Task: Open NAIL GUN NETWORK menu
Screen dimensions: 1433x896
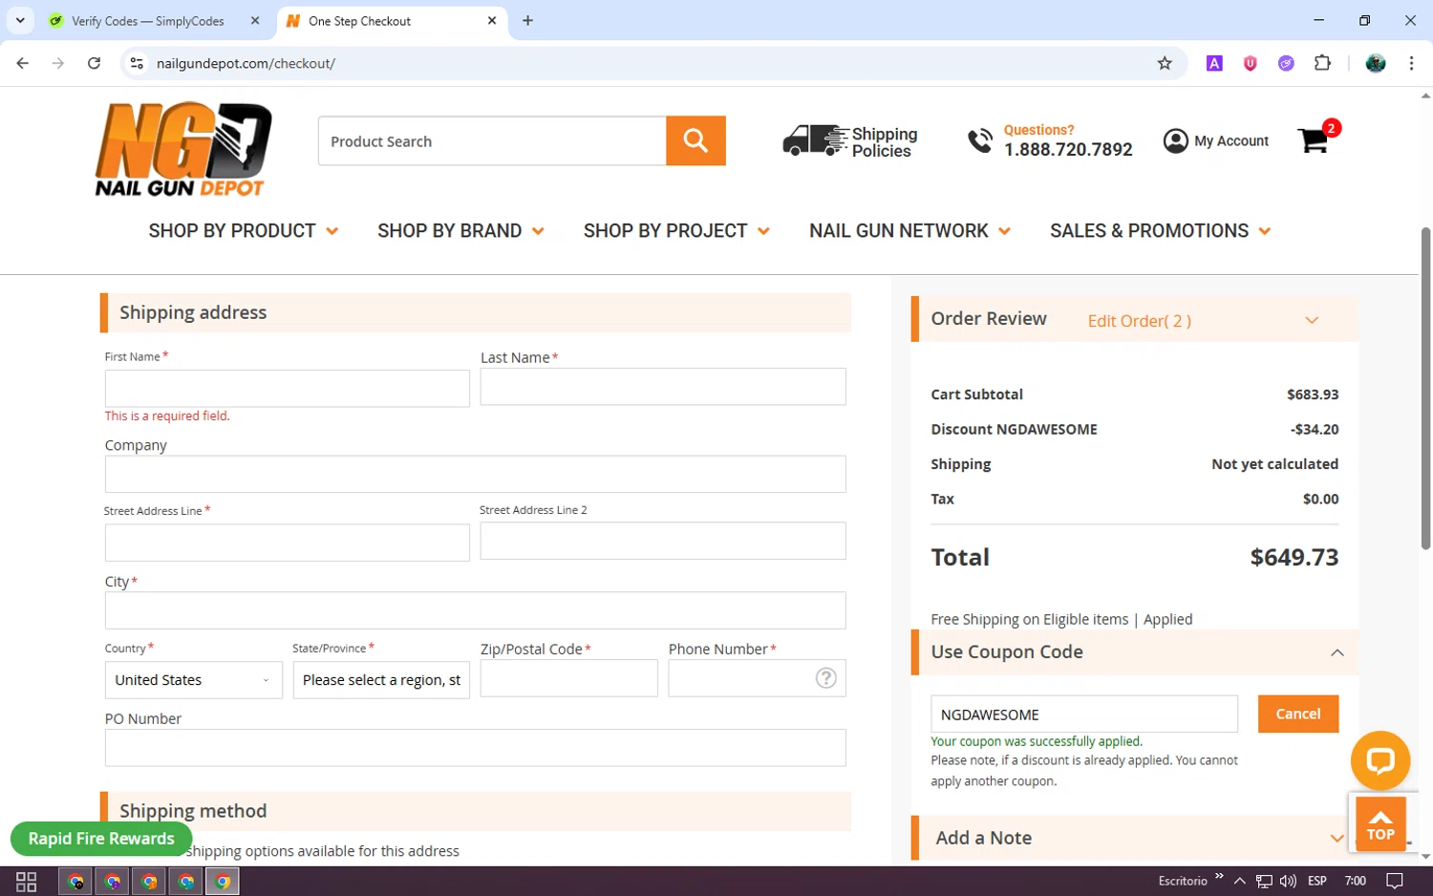Action: (x=909, y=231)
